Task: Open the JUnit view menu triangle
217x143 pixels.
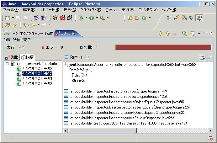Action: (x=199, y=34)
